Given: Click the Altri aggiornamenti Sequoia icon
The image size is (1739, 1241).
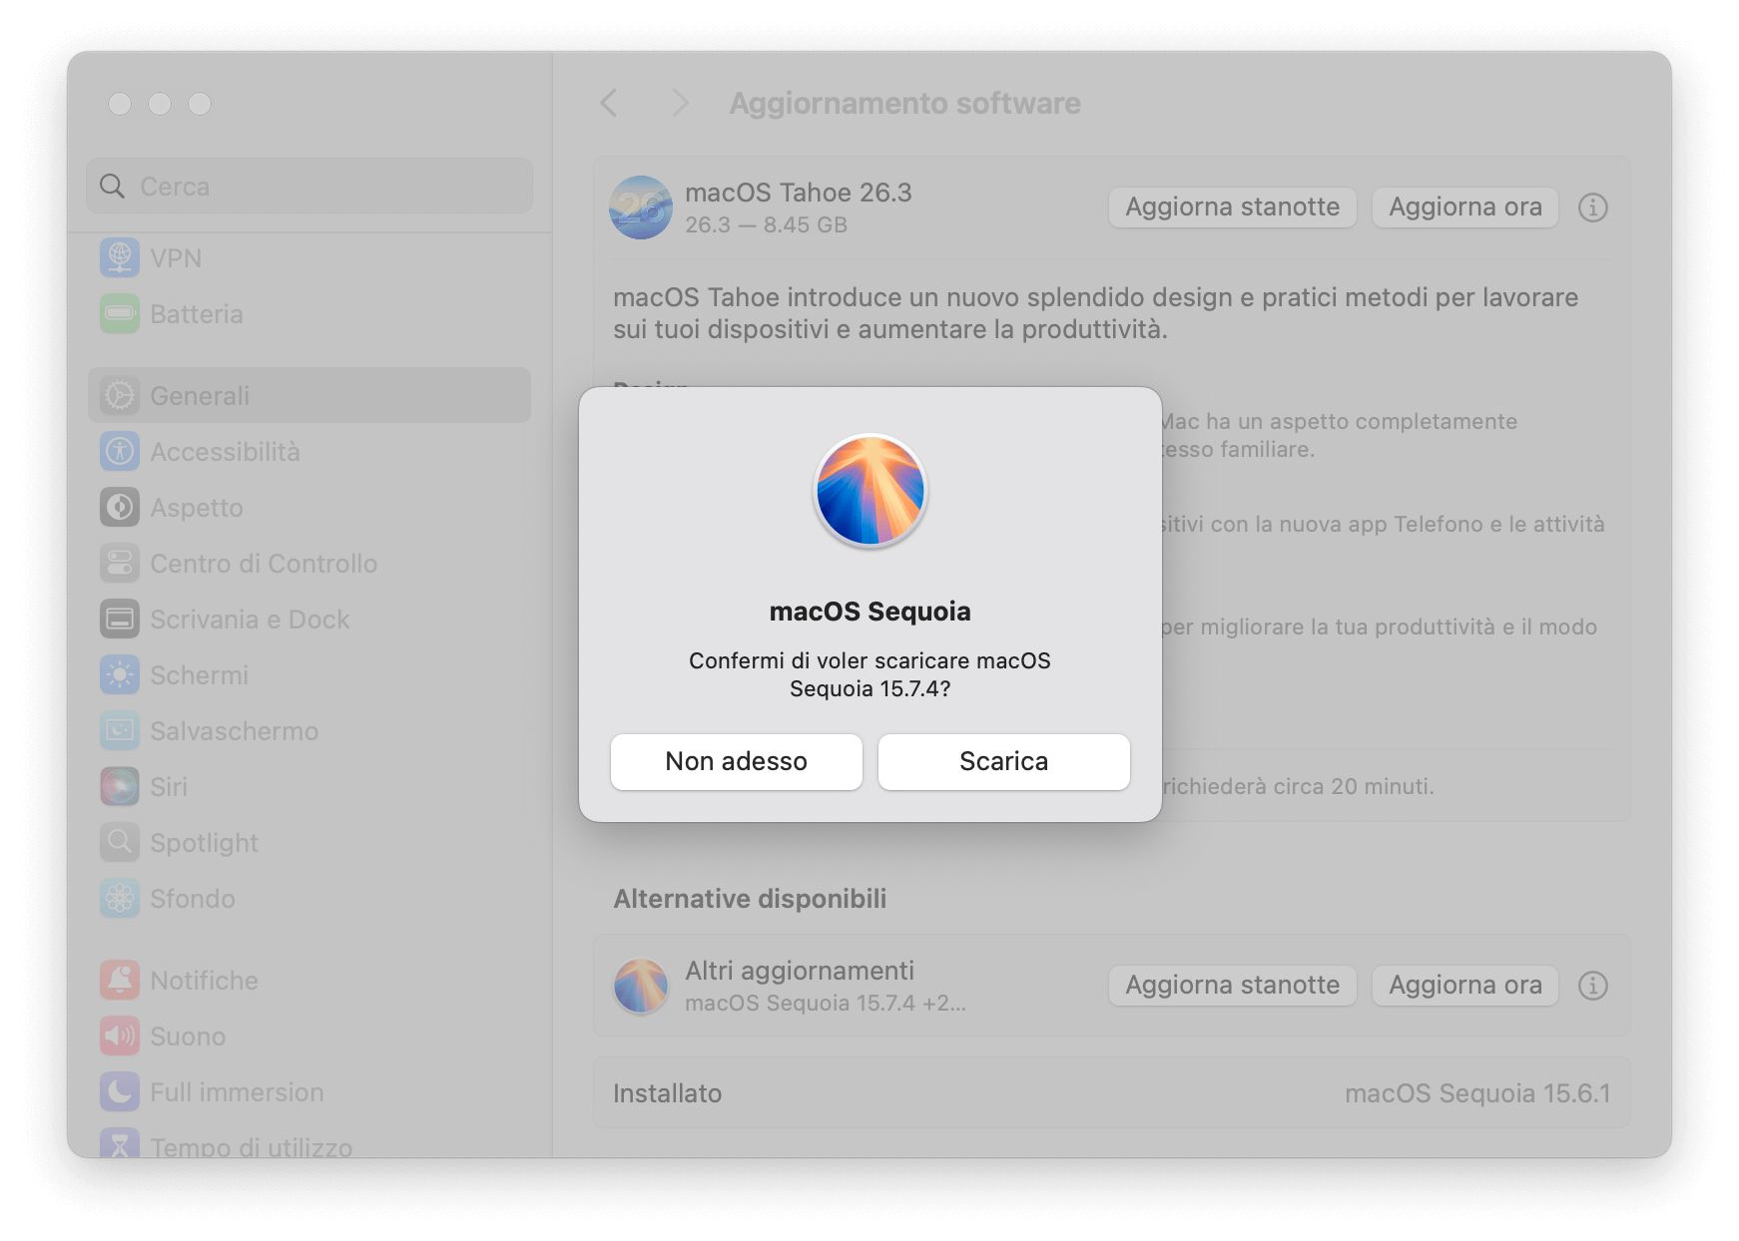Looking at the screenshot, I should tap(641, 986).
